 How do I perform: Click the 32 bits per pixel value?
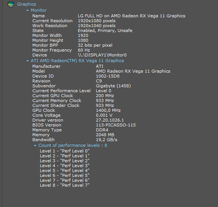click(95, 45)
